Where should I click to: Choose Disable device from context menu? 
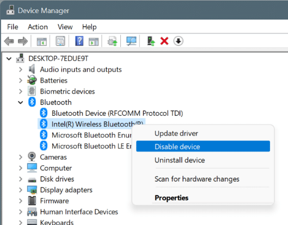[x=203, y=146]
